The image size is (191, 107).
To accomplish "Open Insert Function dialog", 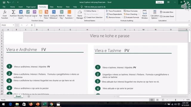I will tap(5, 15).
